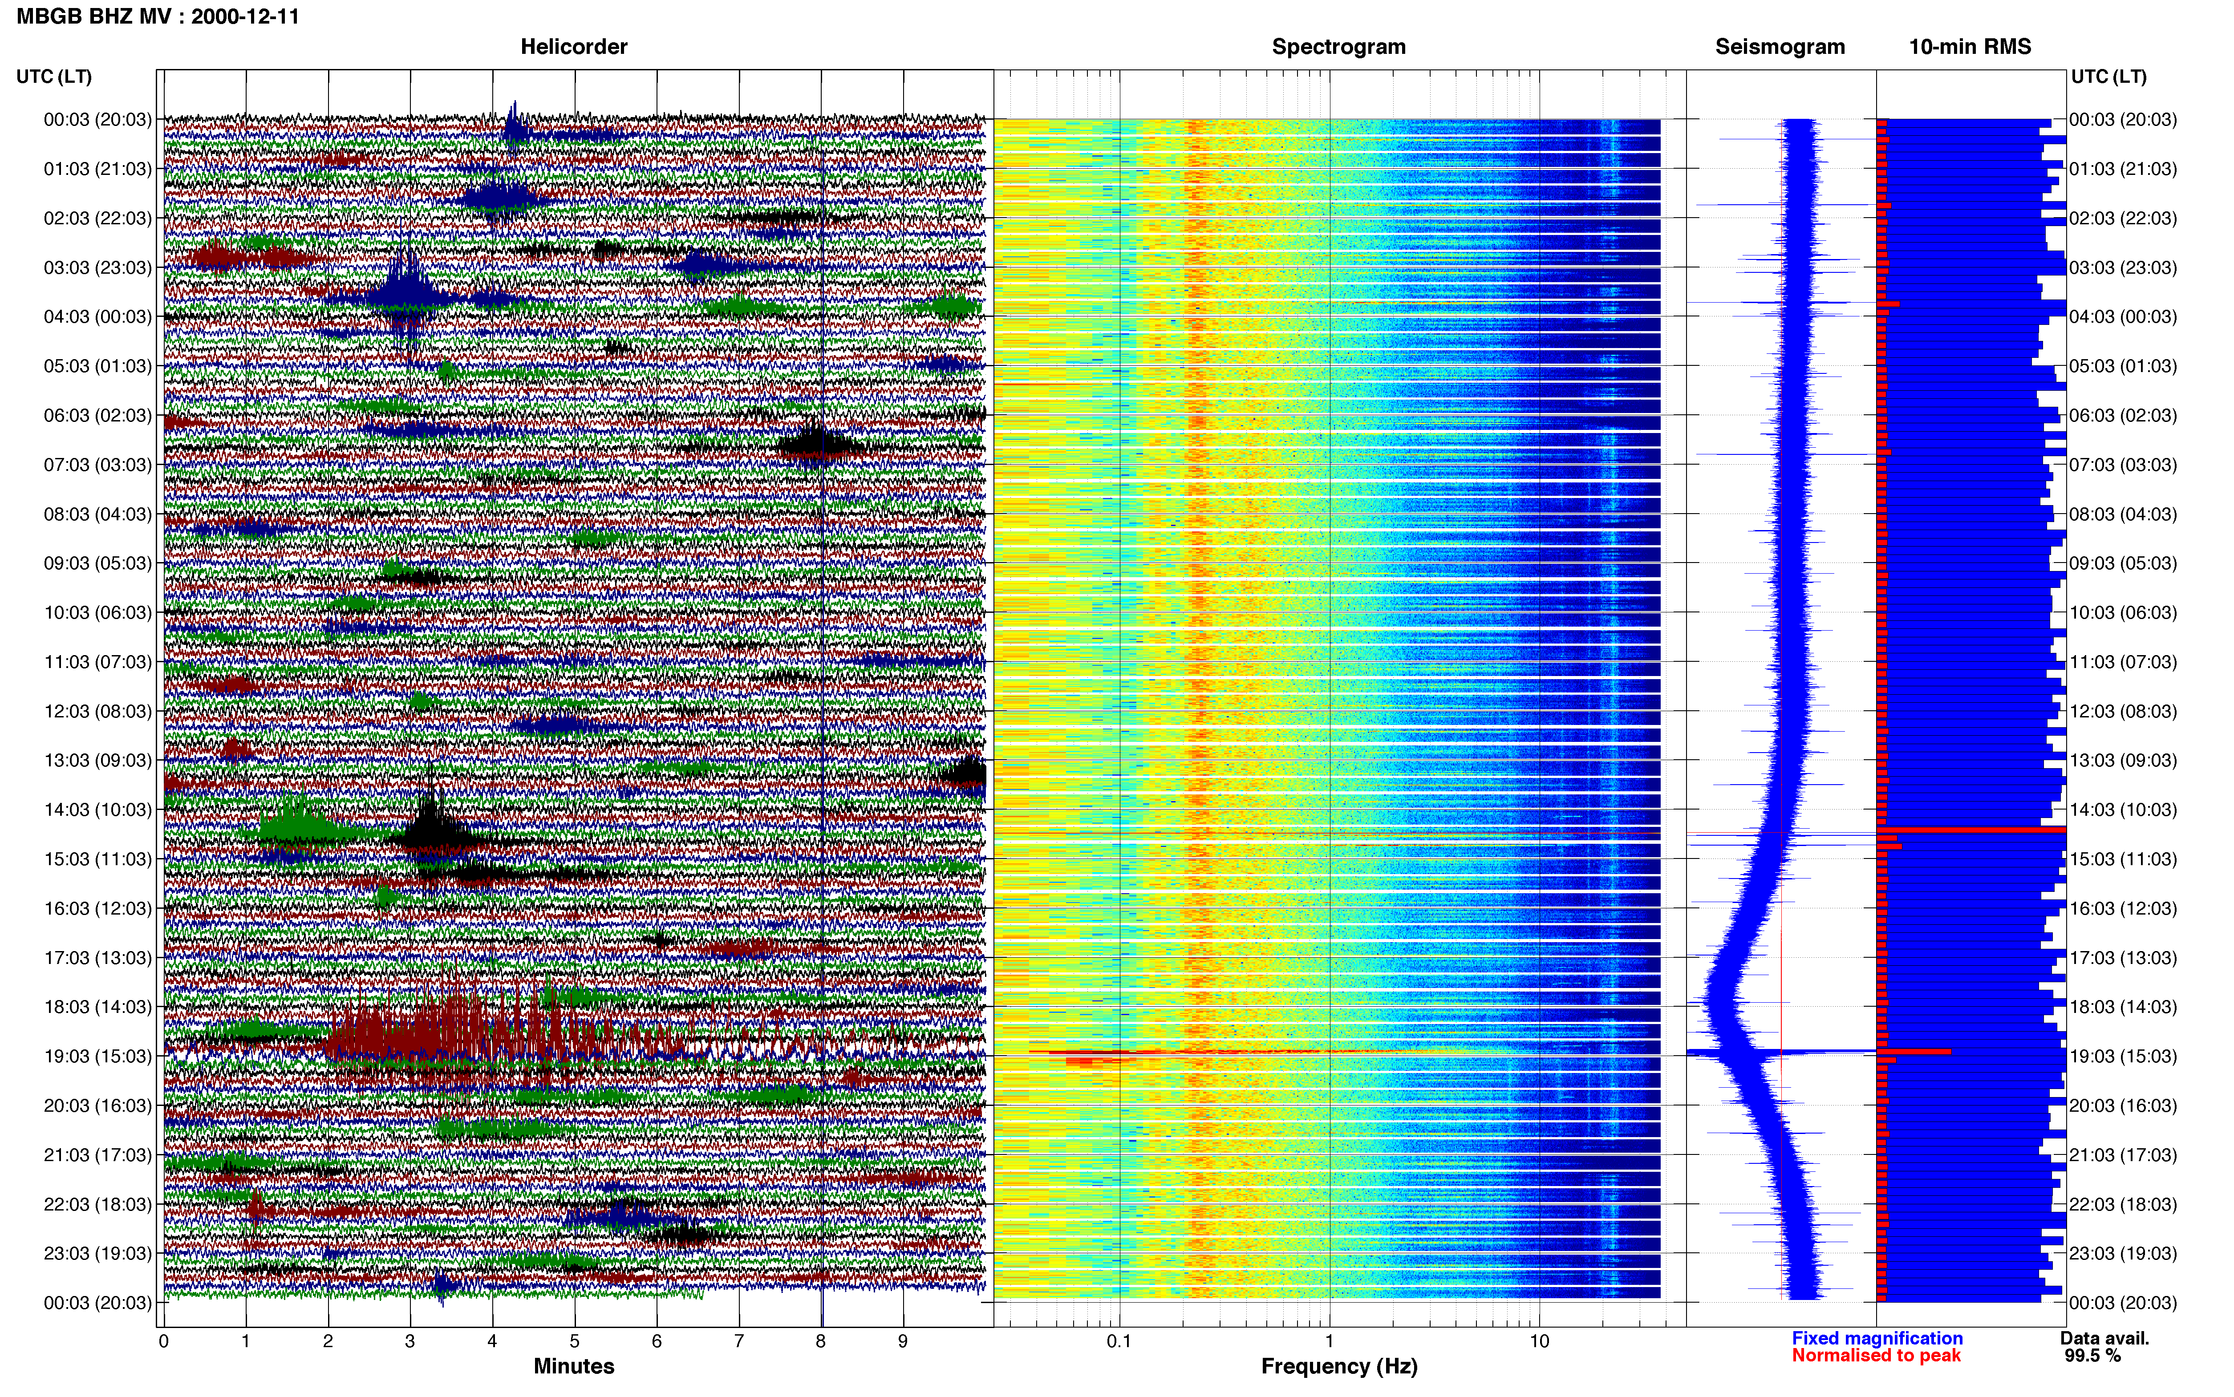Click the 'Fixed magnification' legend text
The width and height of the screenshot is (2234, 1397).
coord(1877,1339)
